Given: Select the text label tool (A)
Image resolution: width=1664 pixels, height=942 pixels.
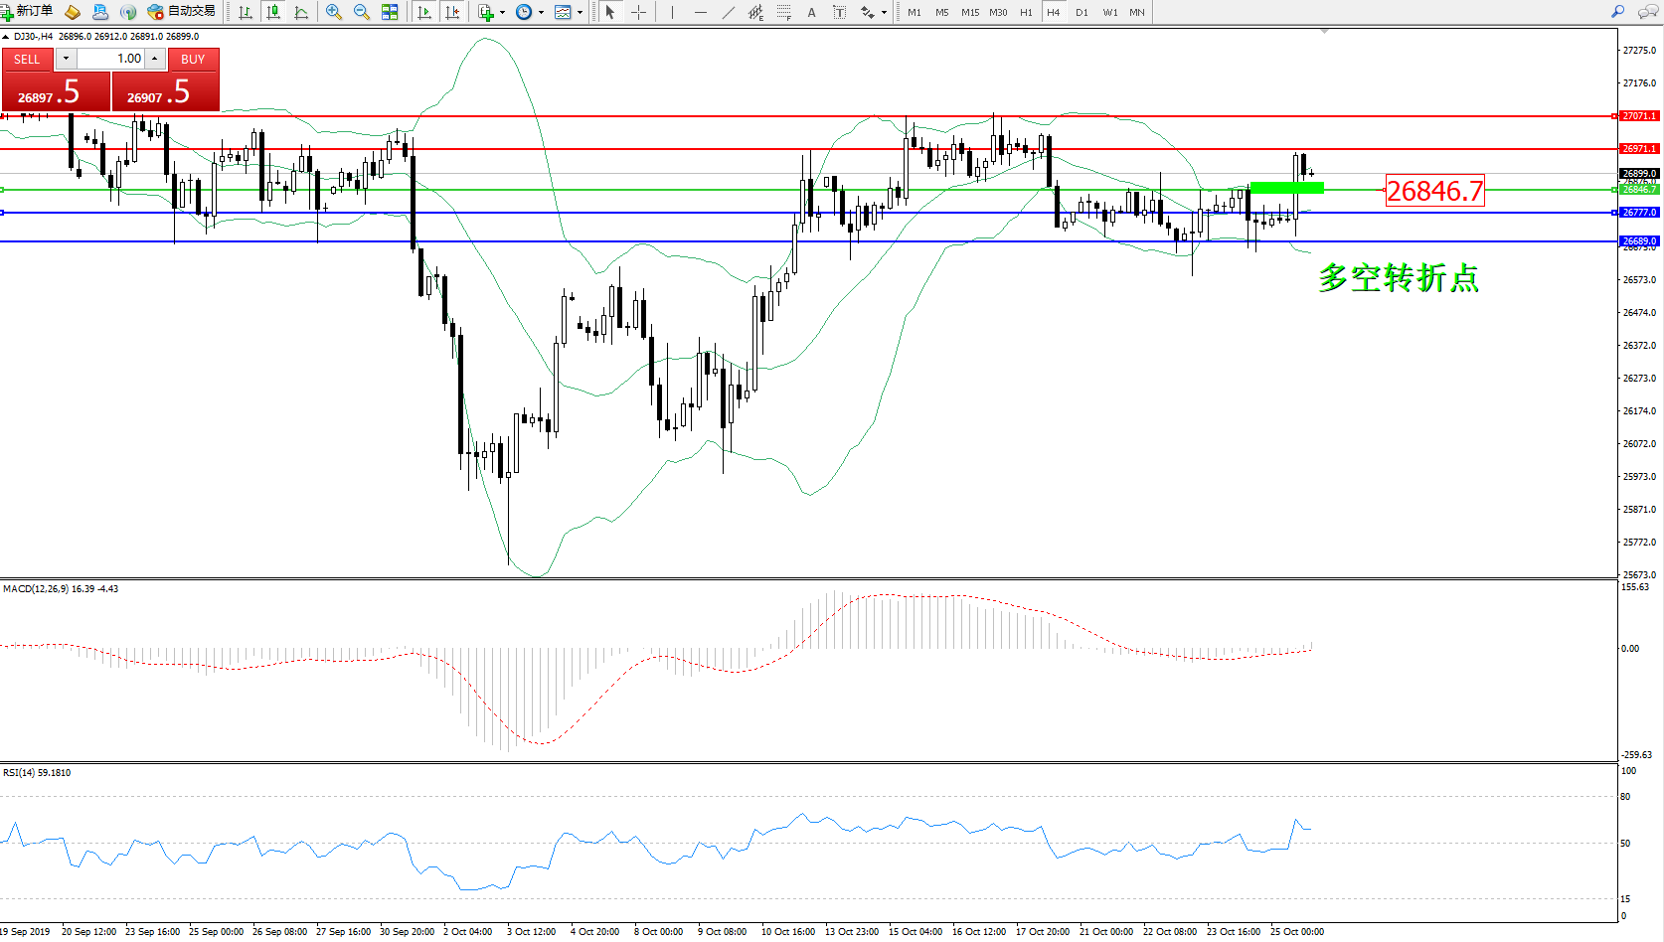Looking at the screenshot, I should tap(811, 12).
